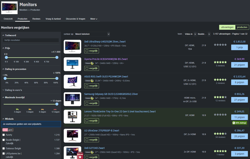Select the 'uitvoeringen' view toggle
This screenshot has width=250, height=159.
click(x=227, y=27)
